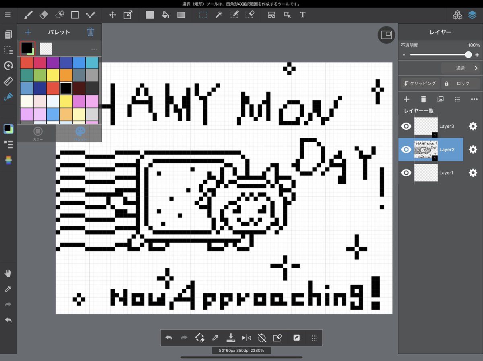Open the rotate canvas tool in left sidebar
This screenshot has height=361, width=483.
(x=8, y=66)
